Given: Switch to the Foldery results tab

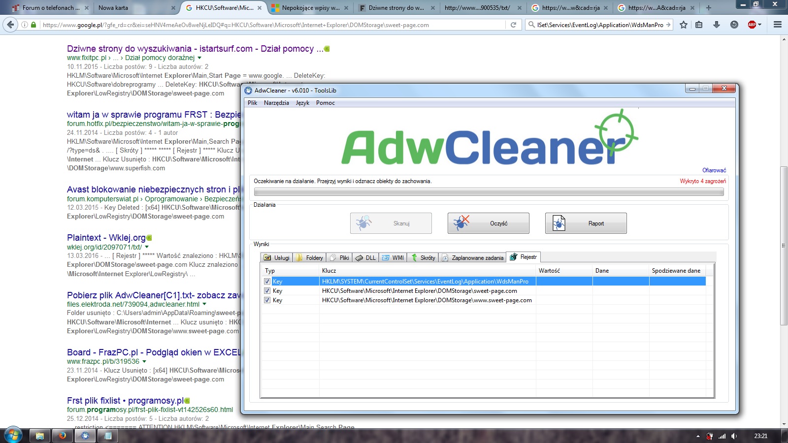Looking at the screenshot, I should pos(310,257).
